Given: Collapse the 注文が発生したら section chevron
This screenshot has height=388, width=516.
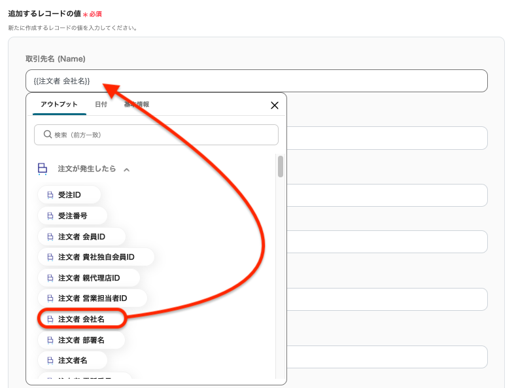Looking at the screenshot, I should tap(127, 169).
